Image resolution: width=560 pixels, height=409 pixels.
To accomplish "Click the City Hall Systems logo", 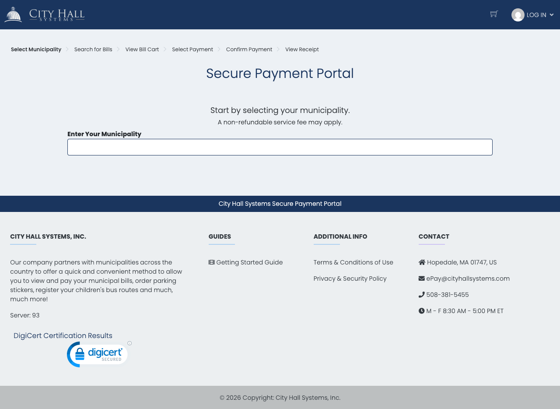I will 45,14.
